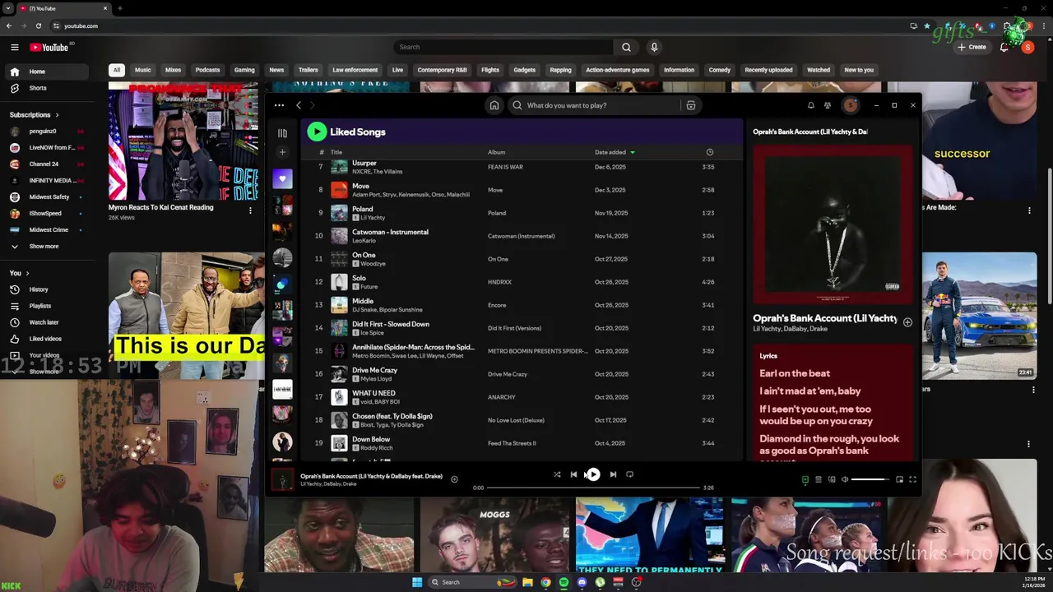Click artist link 'Ice Spice'
This screenshot has width=1053, height=592.
pyautogui.click(x=372, y=333)
